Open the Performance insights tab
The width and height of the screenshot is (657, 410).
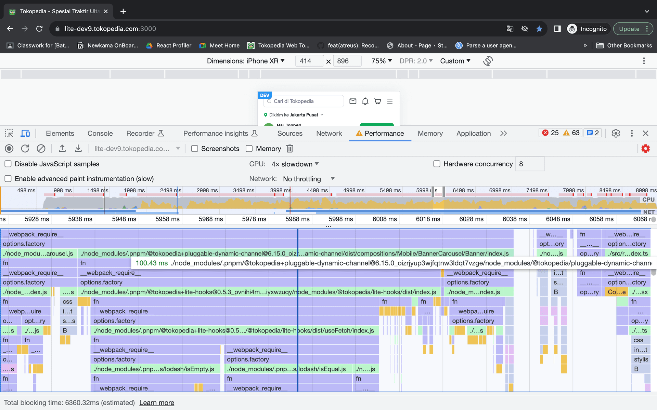pyautogui.click(x=220, y=133)
